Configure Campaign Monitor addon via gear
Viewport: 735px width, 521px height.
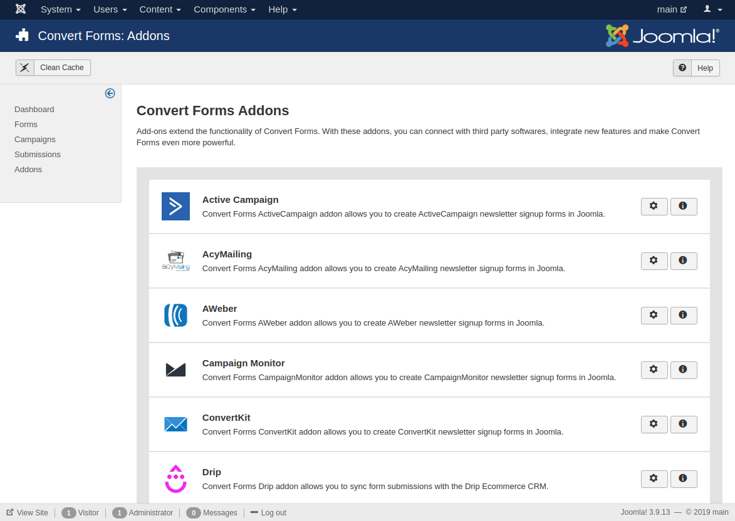coord(654,369)
